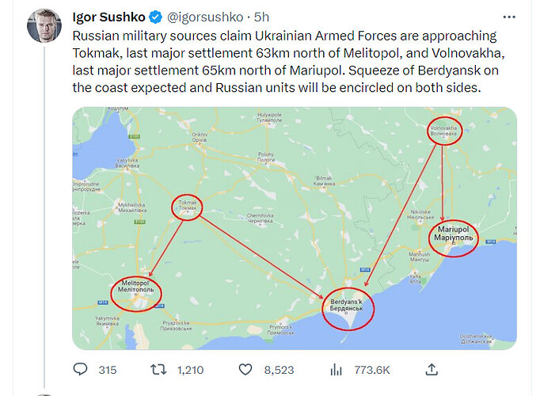Click the Igor Sushko display name
The height and width of the screenshot is (396, 540).
[108, 17]
